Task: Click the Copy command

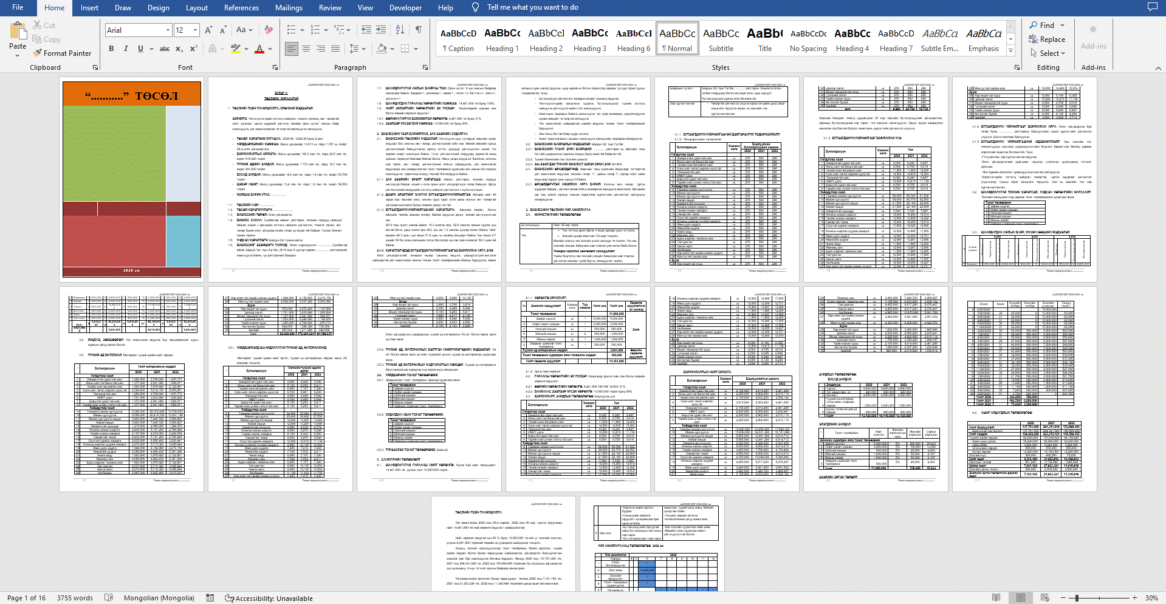Action: (47, 39)
